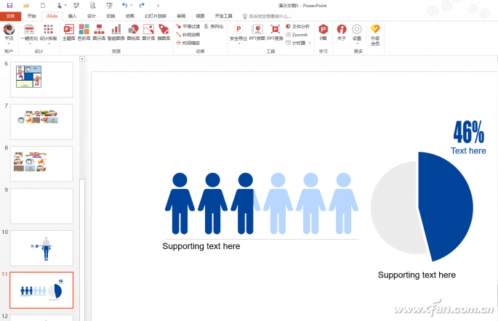Switch to the 幻灯片放映 slideshow tab
The height and width of the screenshot is (321, 498).
156,16
